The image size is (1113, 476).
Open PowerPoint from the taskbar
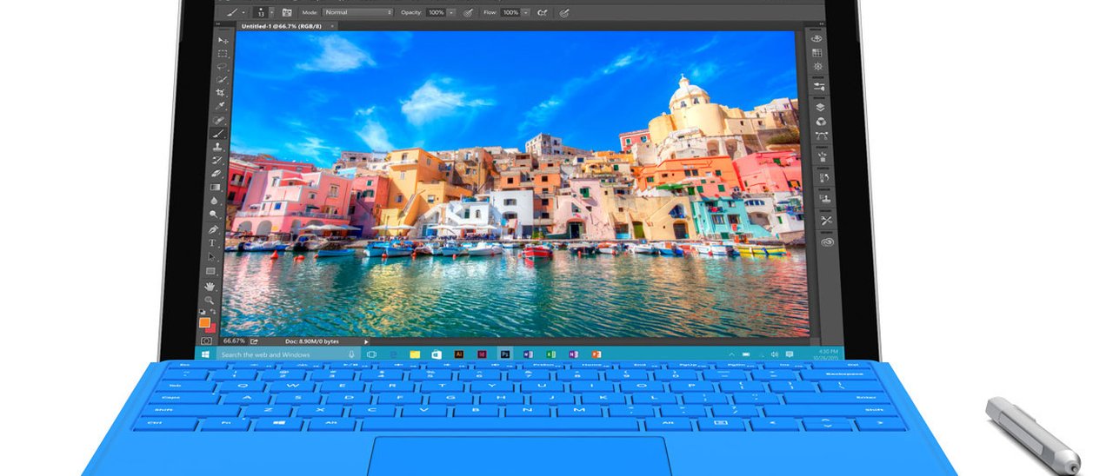click(x=596, y=354)
